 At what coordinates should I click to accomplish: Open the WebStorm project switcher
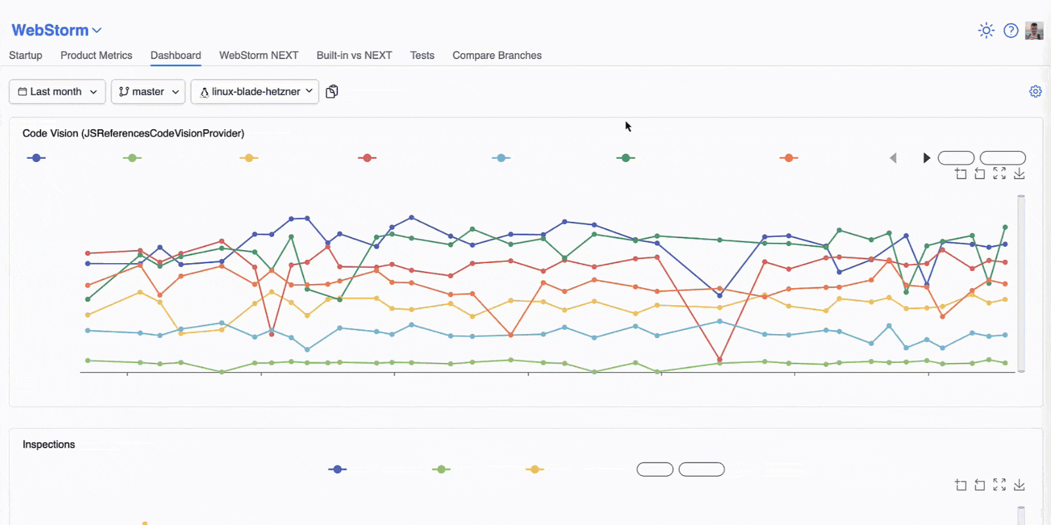click(56, 30)
